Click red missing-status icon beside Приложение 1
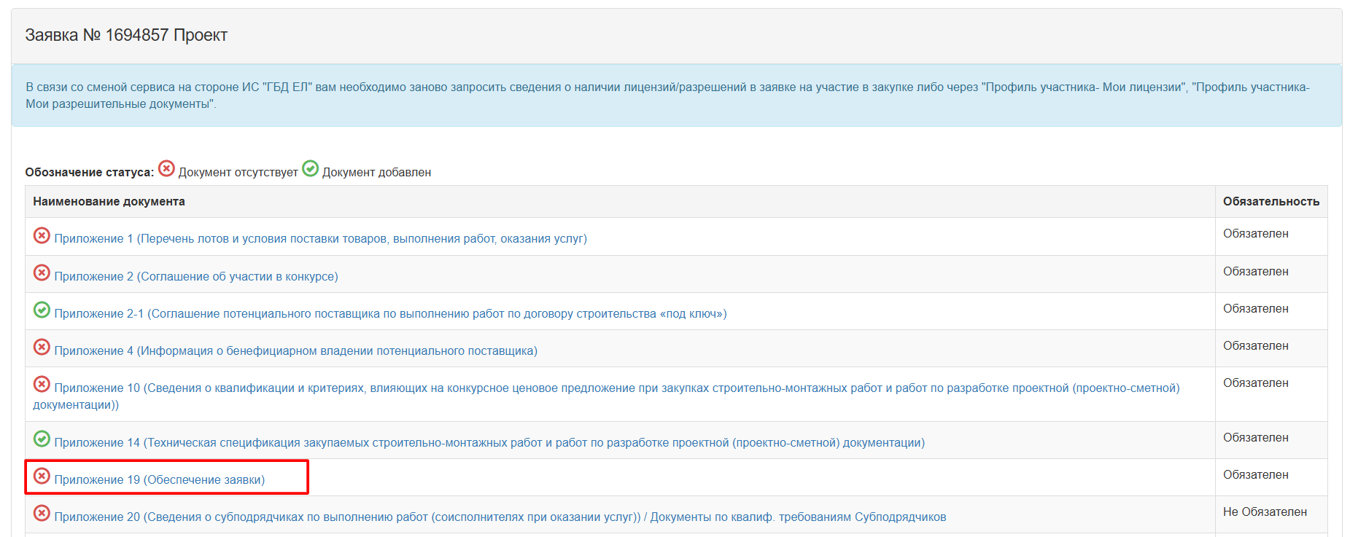 point(42,236)
